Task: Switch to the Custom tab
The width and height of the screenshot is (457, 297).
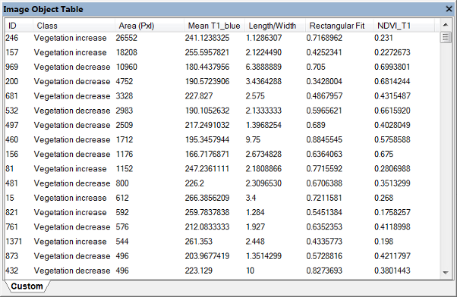Action: pyautogui.click(x=27, y=286)
